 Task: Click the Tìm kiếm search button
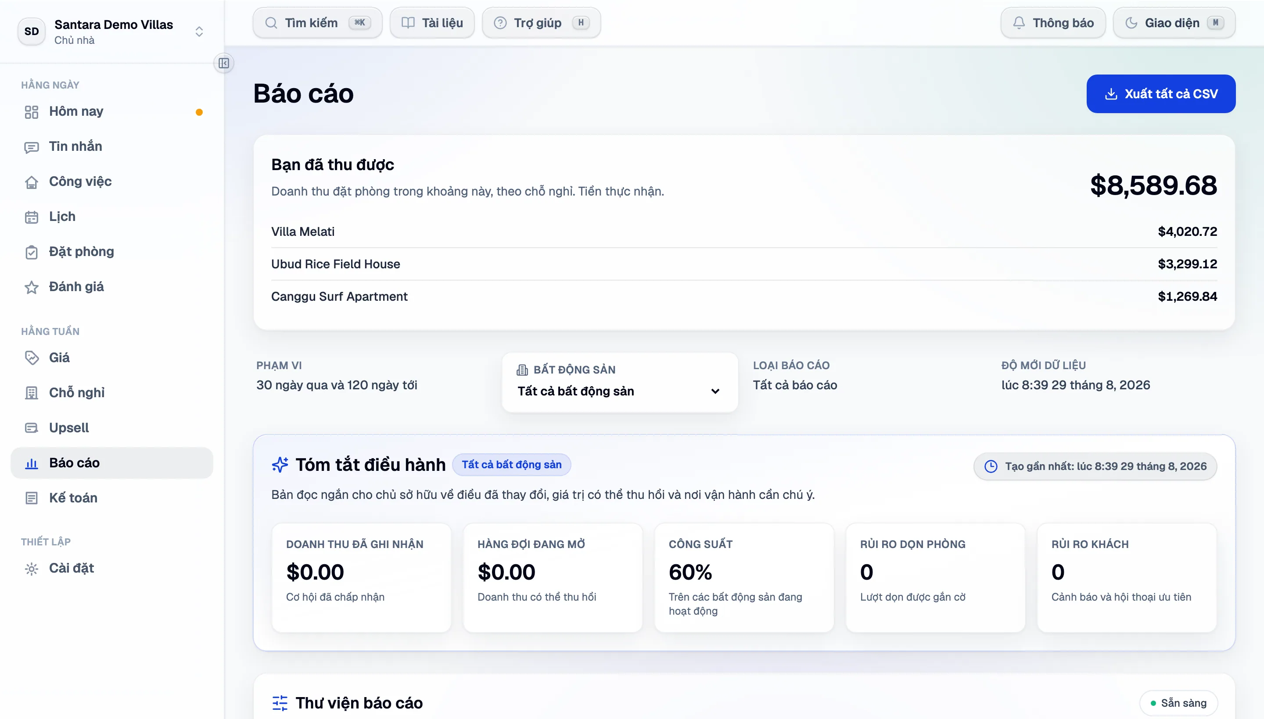[x=317, y=23]
